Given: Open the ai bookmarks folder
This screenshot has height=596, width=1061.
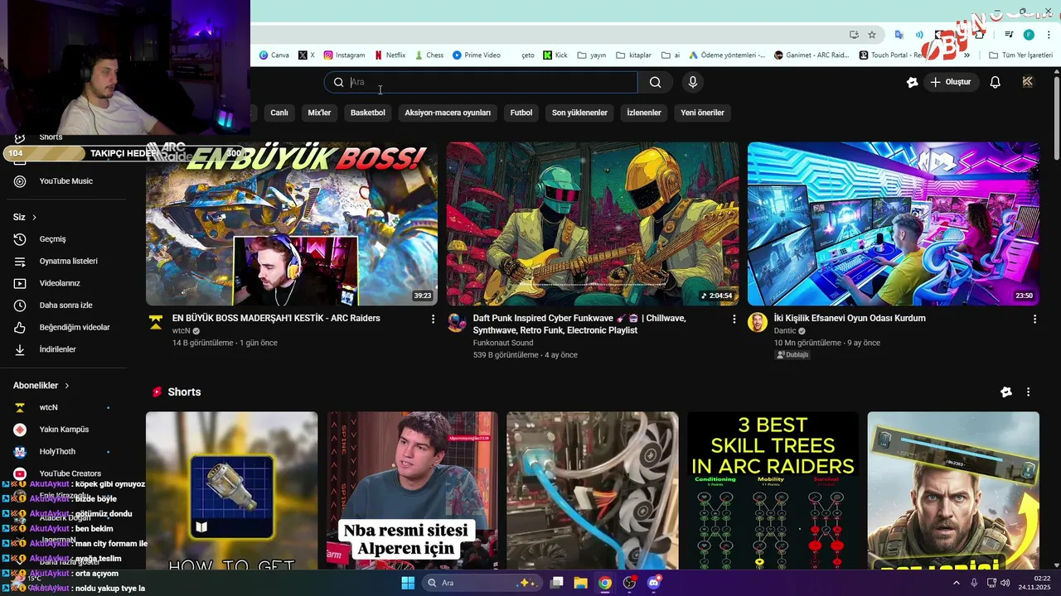Looking at the screenshot, I should [x=671, y=55].
